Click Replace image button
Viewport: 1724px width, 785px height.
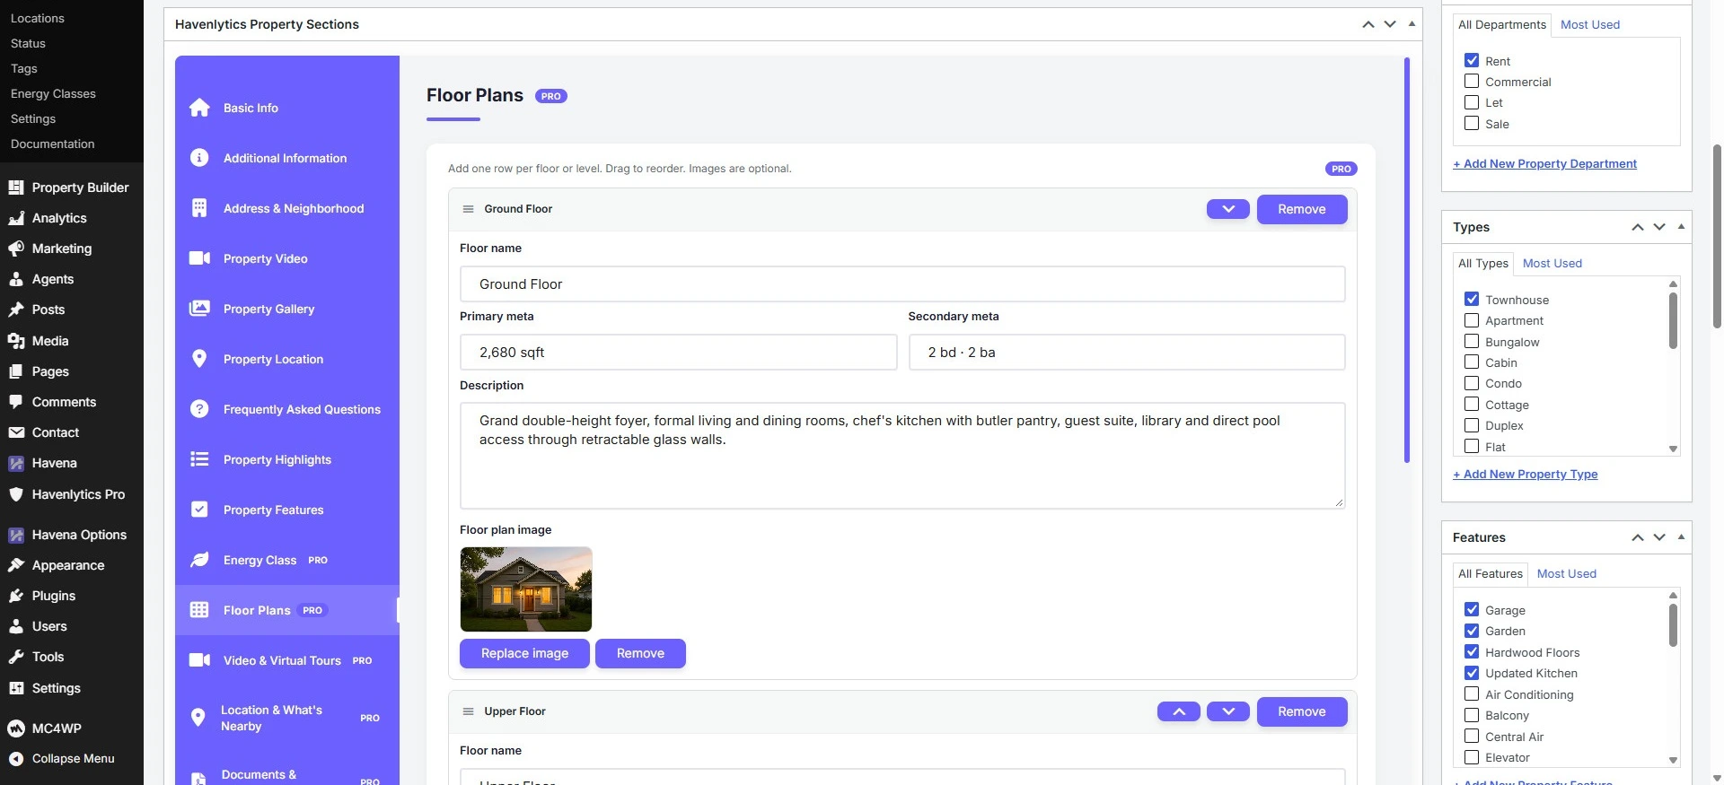[x=524, y=653]
